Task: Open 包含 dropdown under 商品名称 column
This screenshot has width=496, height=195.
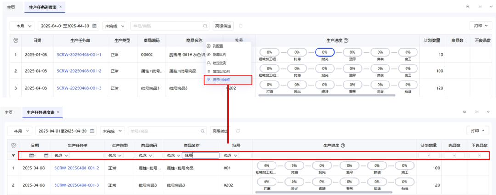Action: (173, 155)
